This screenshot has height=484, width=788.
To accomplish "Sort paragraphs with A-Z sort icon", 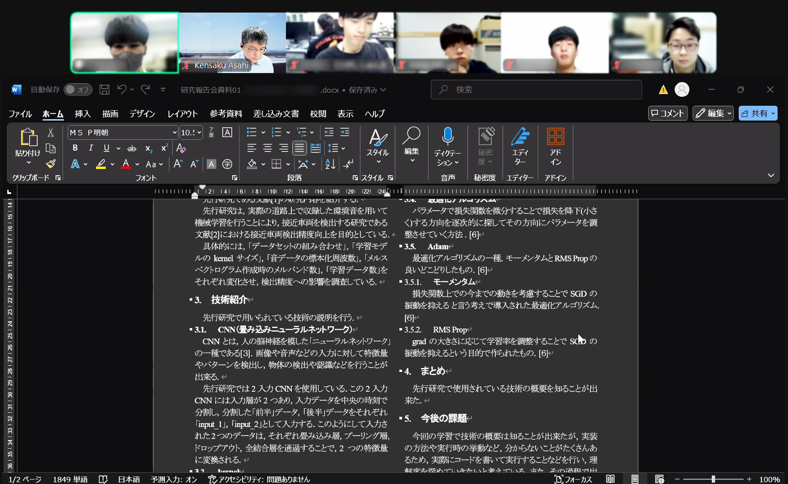I will [330, 164].
